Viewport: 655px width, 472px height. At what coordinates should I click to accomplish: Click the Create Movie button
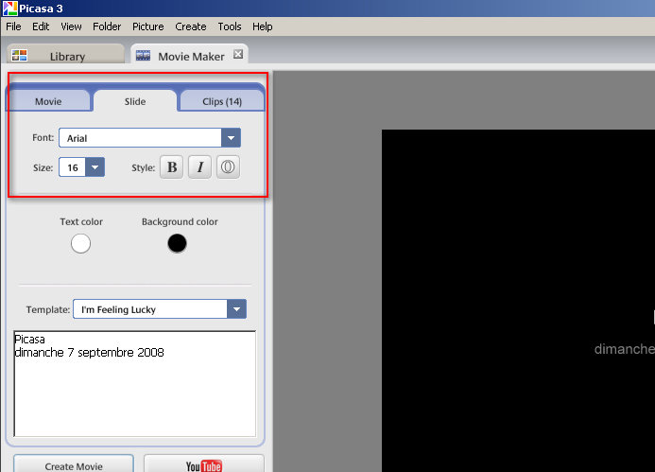pos(74,463)
